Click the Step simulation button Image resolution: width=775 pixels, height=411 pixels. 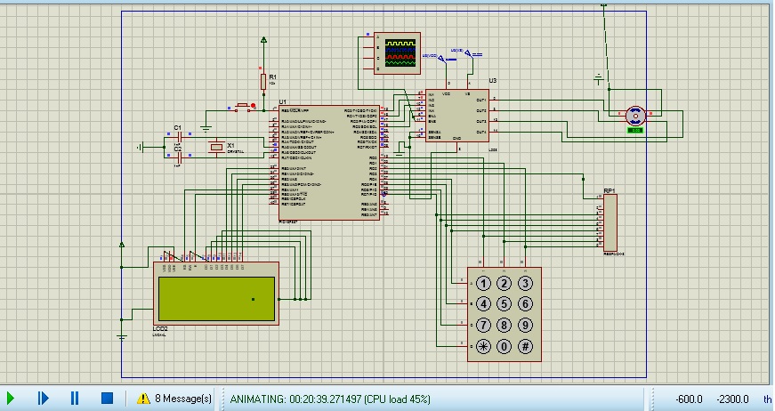coord(43,399)
